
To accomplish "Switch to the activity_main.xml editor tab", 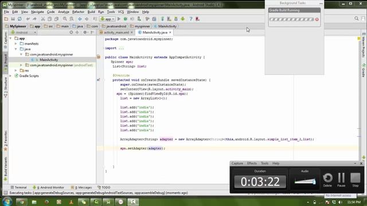I will click(x=116, y=33).
